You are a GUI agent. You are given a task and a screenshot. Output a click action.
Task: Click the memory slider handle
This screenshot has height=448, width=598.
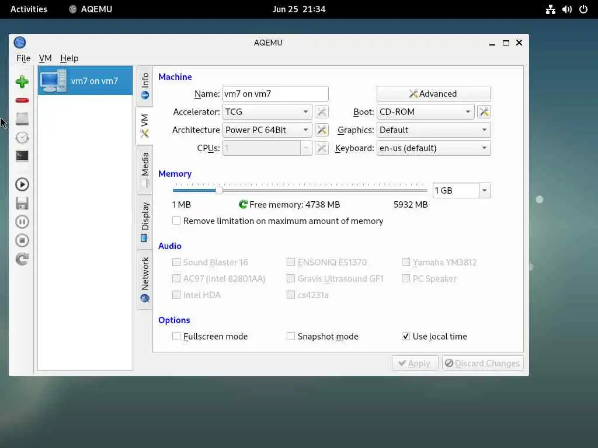[x=219, y=190]
